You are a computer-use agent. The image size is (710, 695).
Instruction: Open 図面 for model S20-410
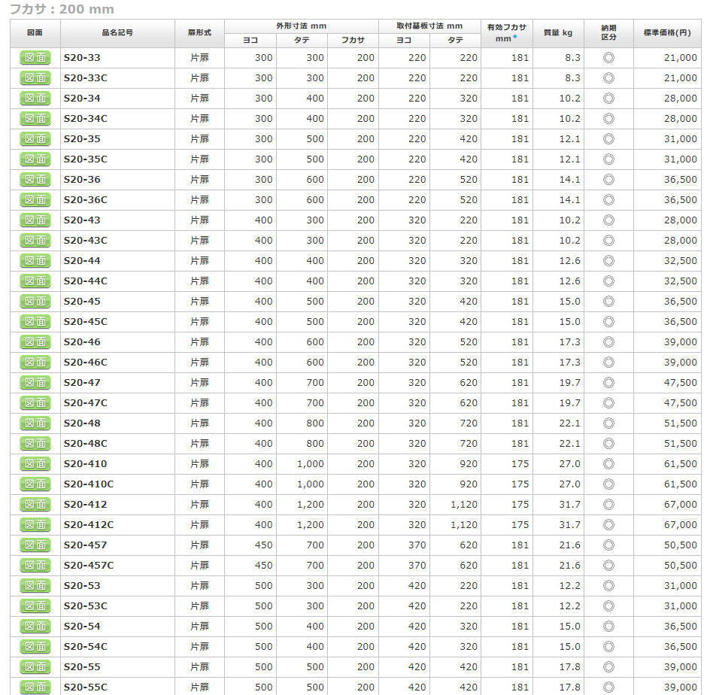35,464
